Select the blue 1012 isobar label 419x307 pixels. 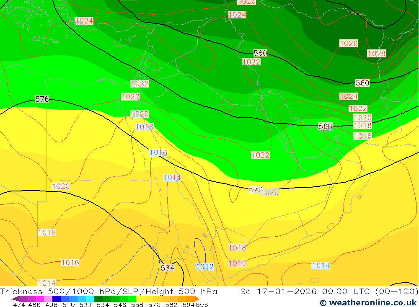click(x=205, y=267)
